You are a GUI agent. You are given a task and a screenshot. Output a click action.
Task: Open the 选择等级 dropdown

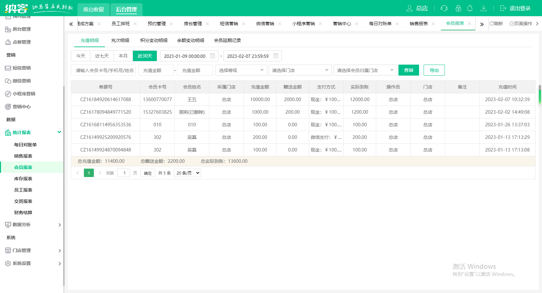click(x=241, y=70)
